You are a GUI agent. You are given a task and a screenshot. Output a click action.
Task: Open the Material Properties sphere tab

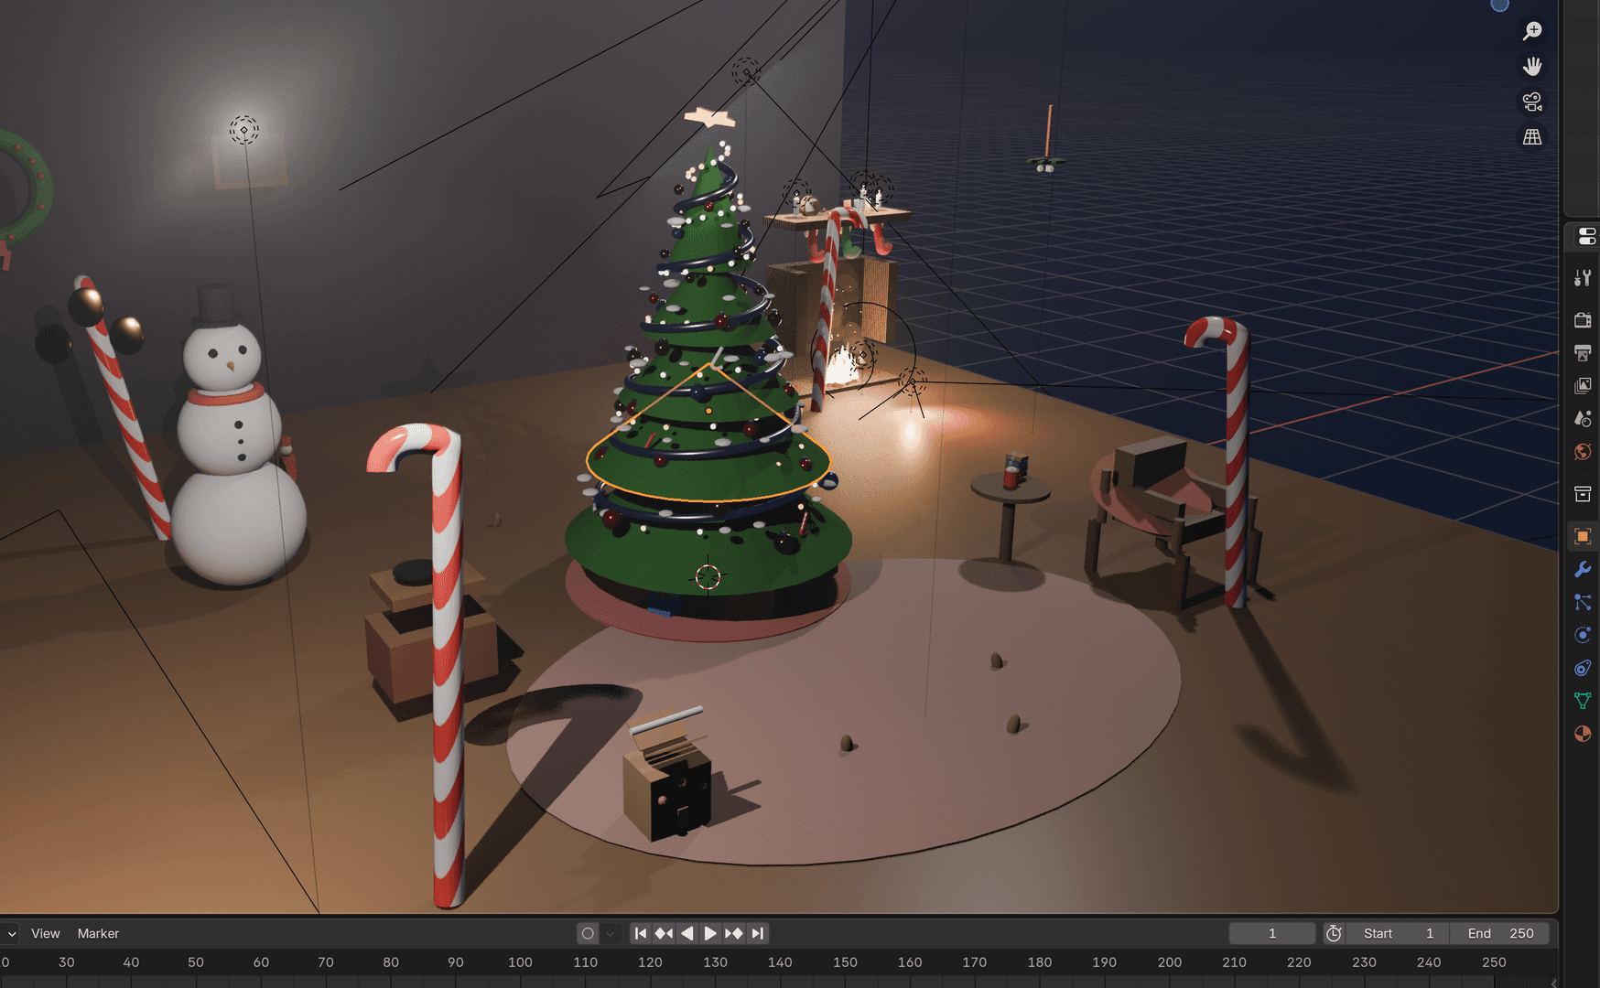(x=1583, y=733)
